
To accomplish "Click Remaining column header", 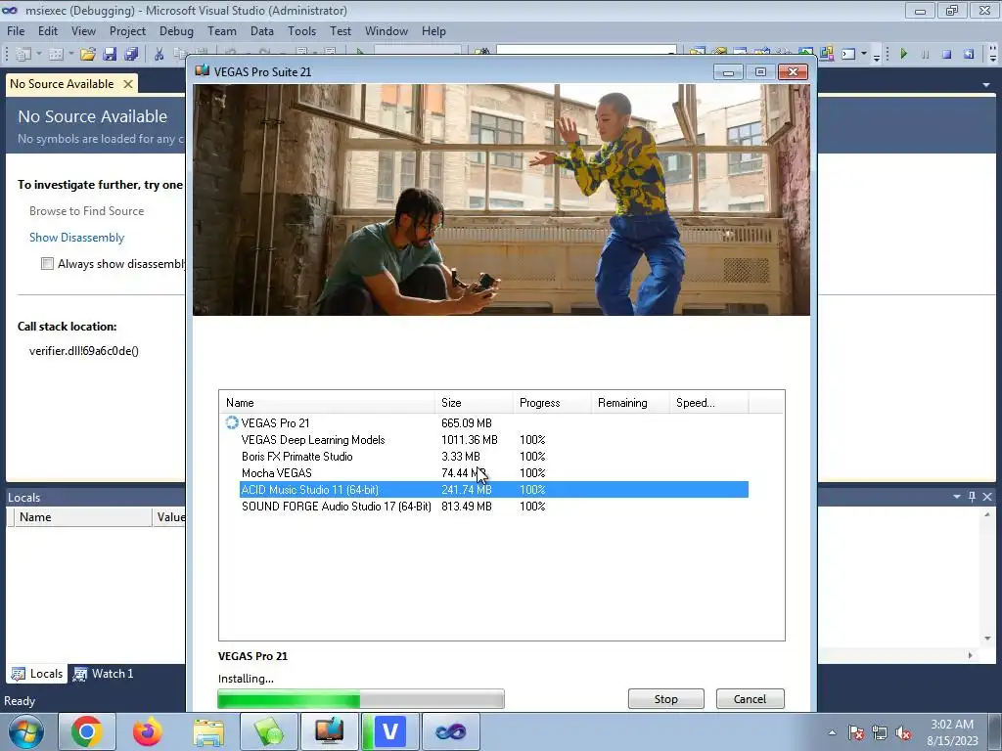I will point(629,402).
